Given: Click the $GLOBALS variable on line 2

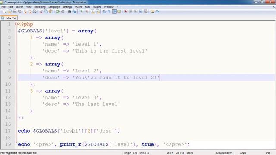Looking at the screenshot, I should pos(30,31).
